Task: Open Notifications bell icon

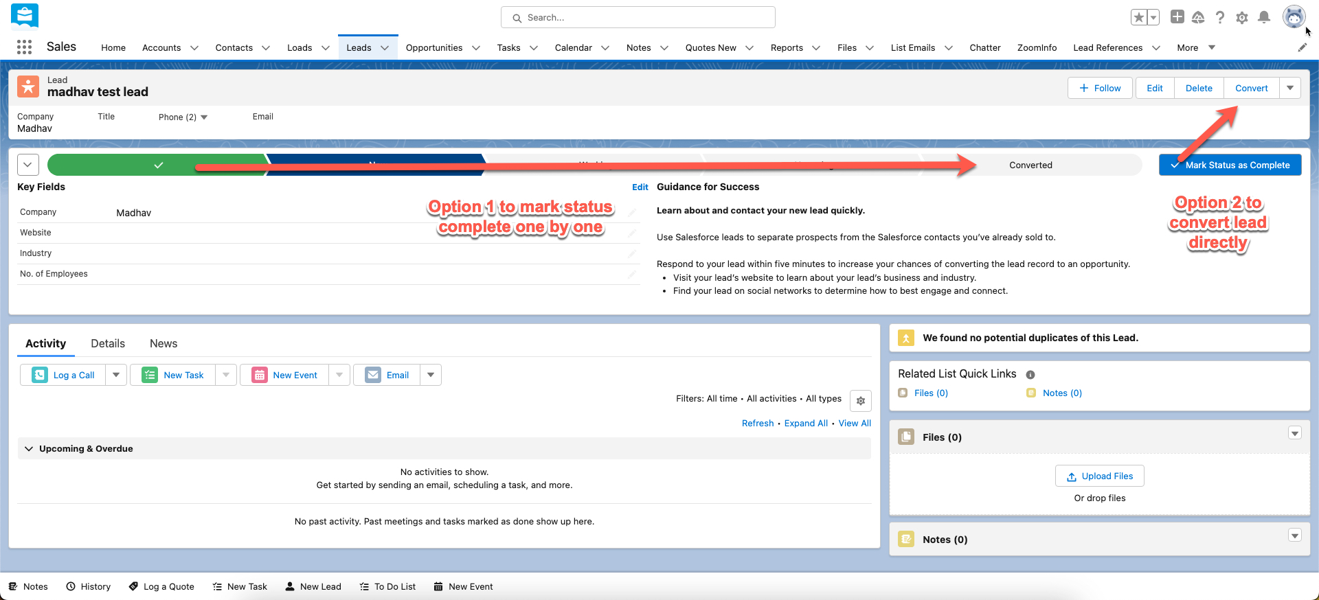Action: (1264, 17)
